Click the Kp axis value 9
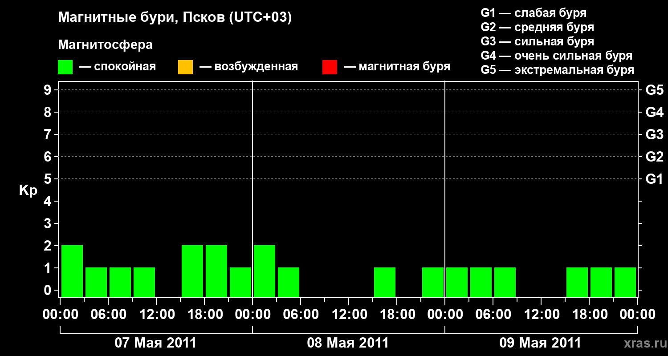 [x=48, y=90]
